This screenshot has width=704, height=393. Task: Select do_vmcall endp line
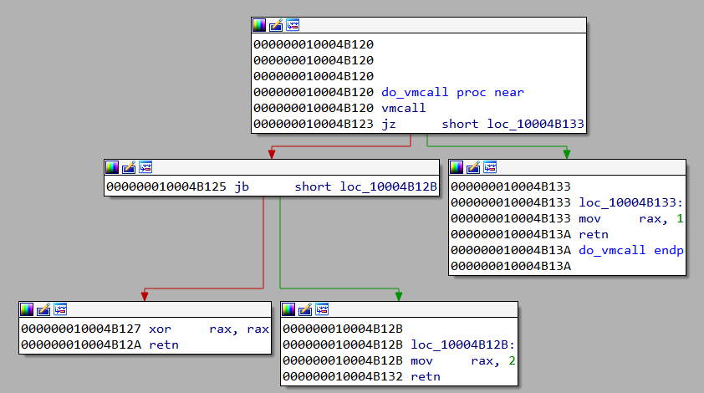coord(630,250)
